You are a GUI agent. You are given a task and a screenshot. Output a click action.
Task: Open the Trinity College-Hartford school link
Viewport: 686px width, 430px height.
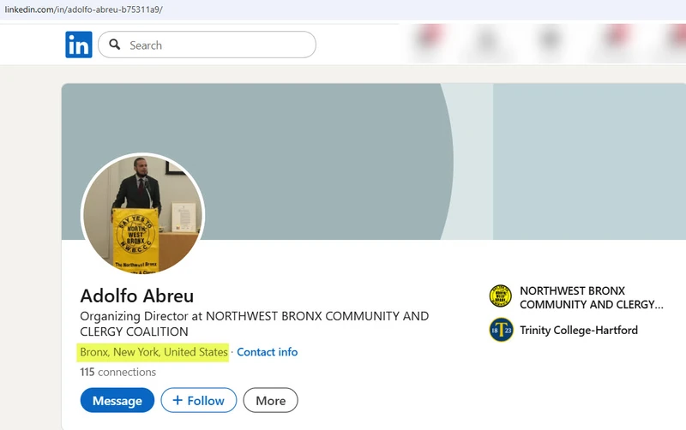tap(578, 330)
